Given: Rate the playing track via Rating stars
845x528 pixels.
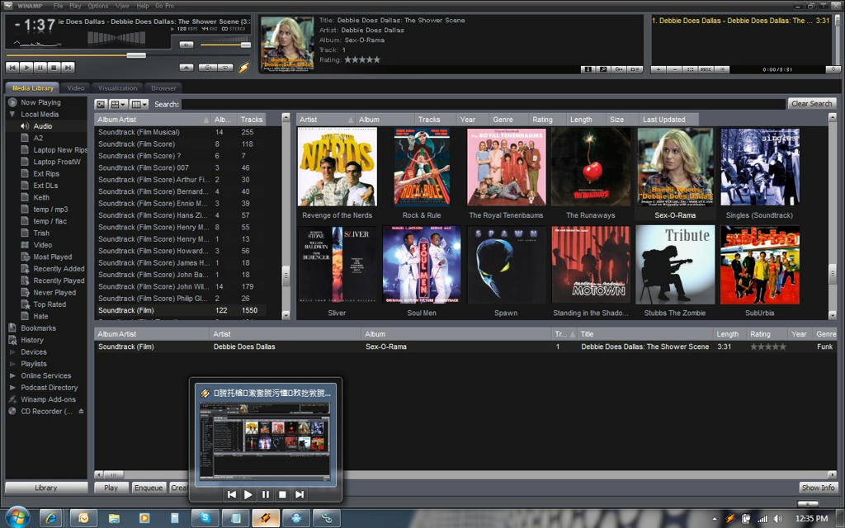Looking at the screenshot, I should coord(362,59).
